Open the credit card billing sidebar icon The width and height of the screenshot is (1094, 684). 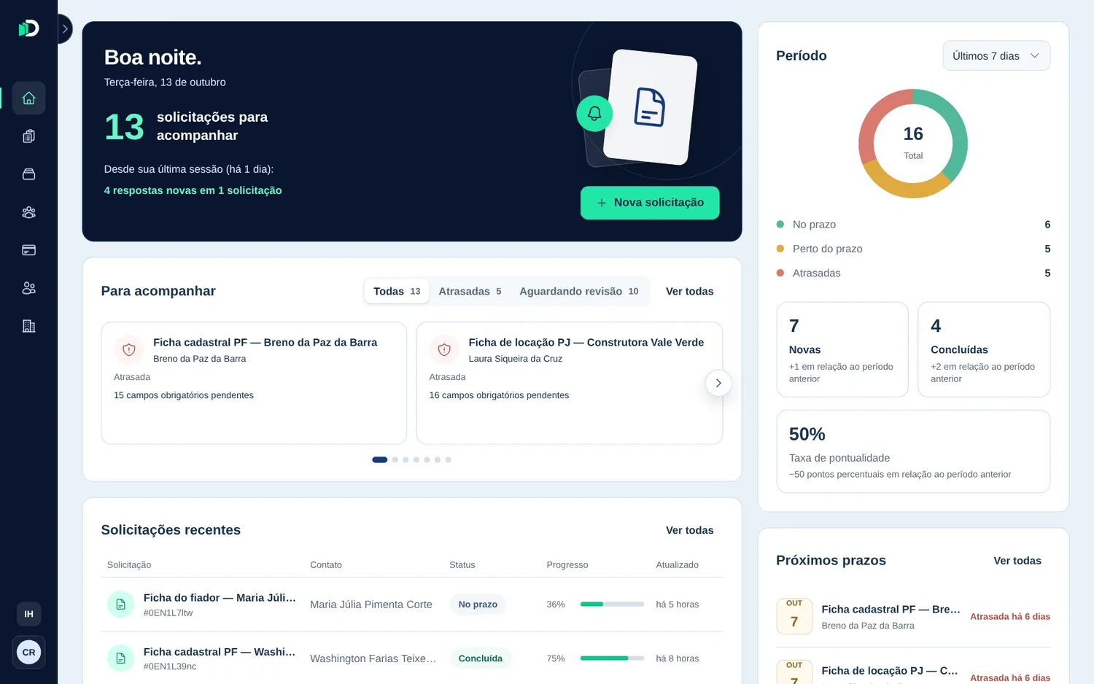pyautogui.click(x=29, y=250)
